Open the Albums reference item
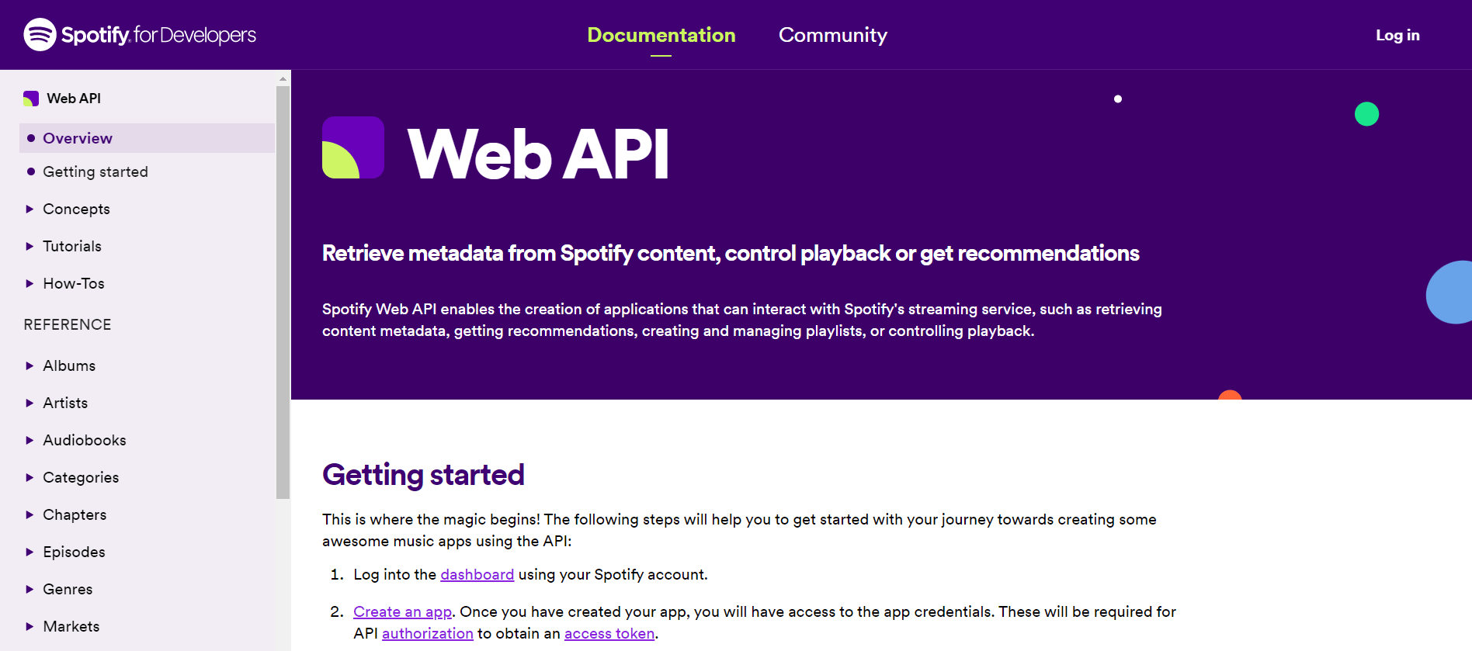1472x651 pixels. coord(69,365)
